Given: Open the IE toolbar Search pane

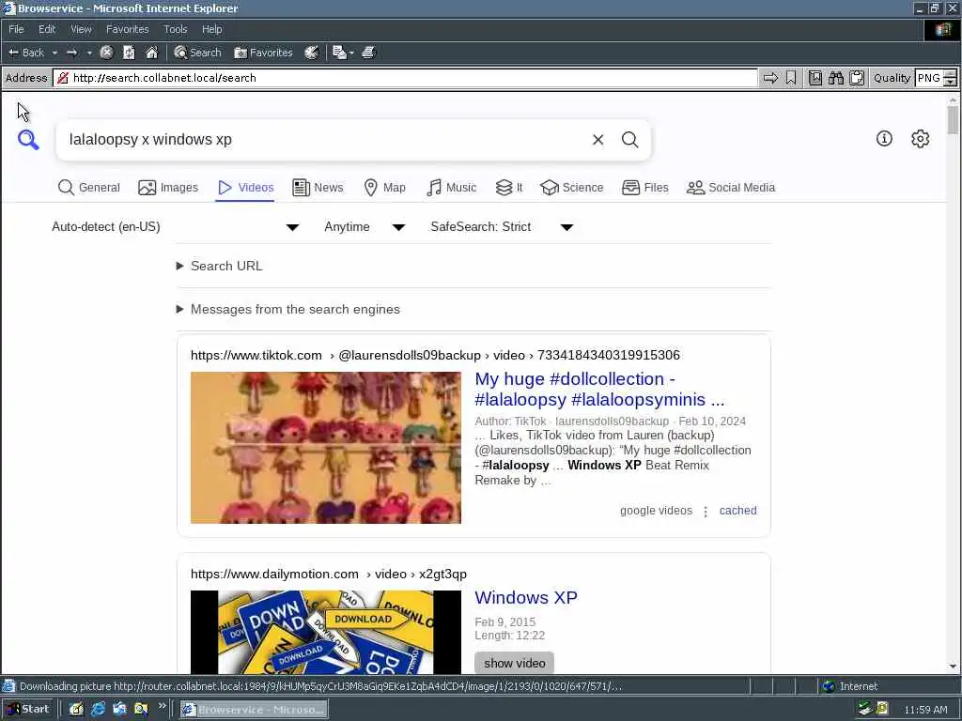Looking at the screenshot, I should [x=197, y=53].
